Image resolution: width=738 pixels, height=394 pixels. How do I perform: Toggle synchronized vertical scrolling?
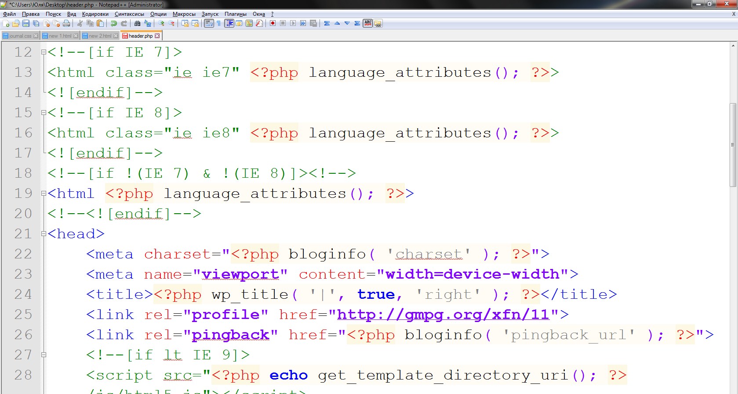click(185, 23)
